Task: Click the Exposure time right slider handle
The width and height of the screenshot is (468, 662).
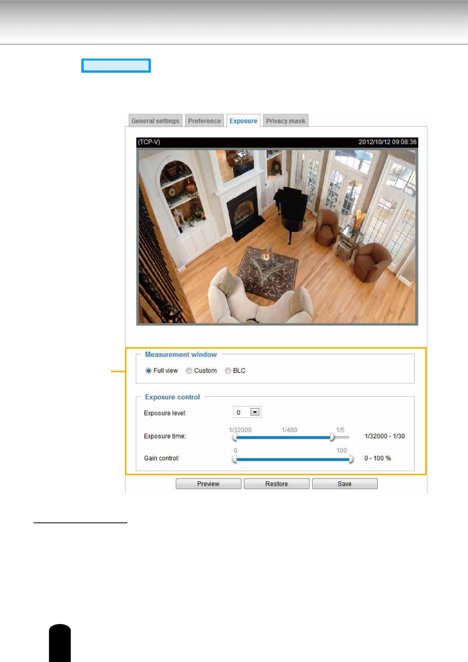Action: coord(332,437)
